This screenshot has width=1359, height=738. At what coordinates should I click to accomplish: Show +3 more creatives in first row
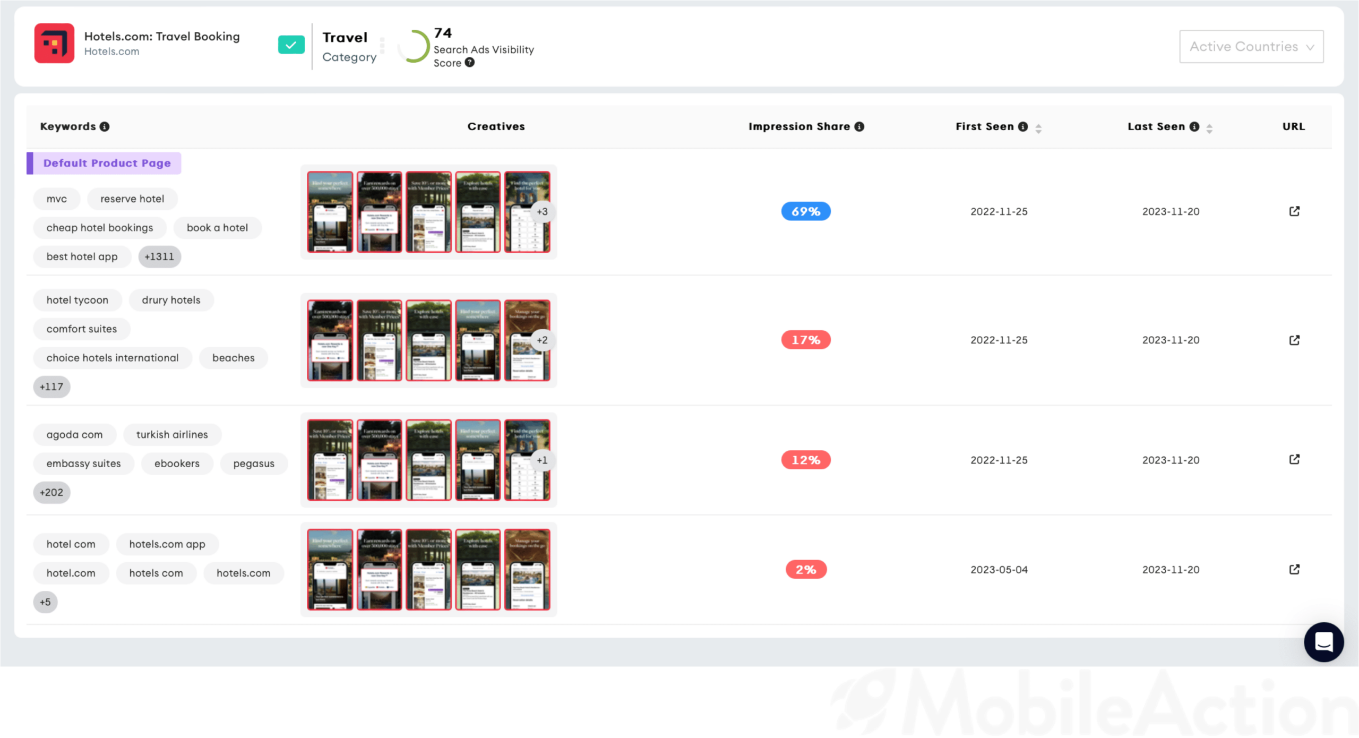541,212
